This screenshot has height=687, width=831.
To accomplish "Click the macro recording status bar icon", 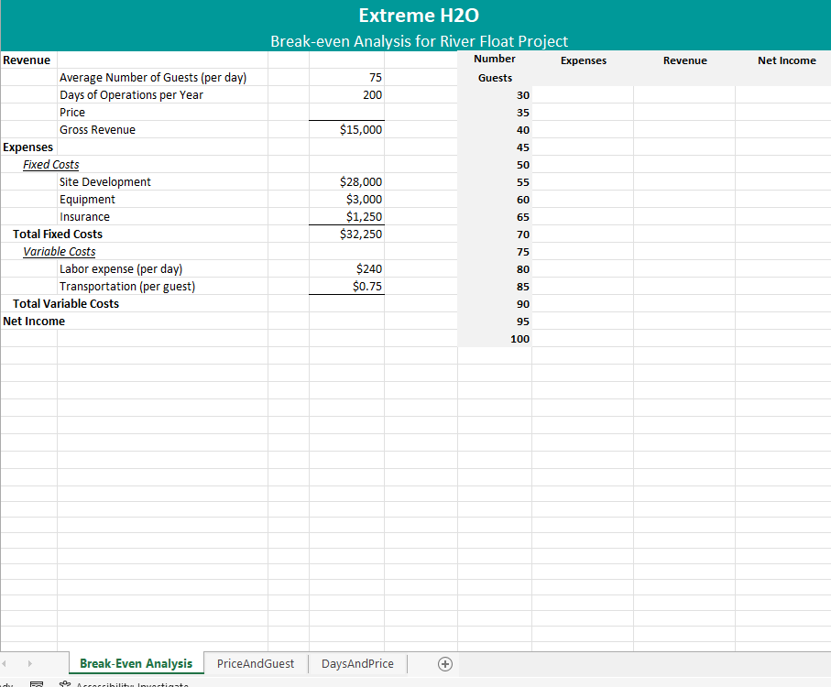I will click(38, 683).
